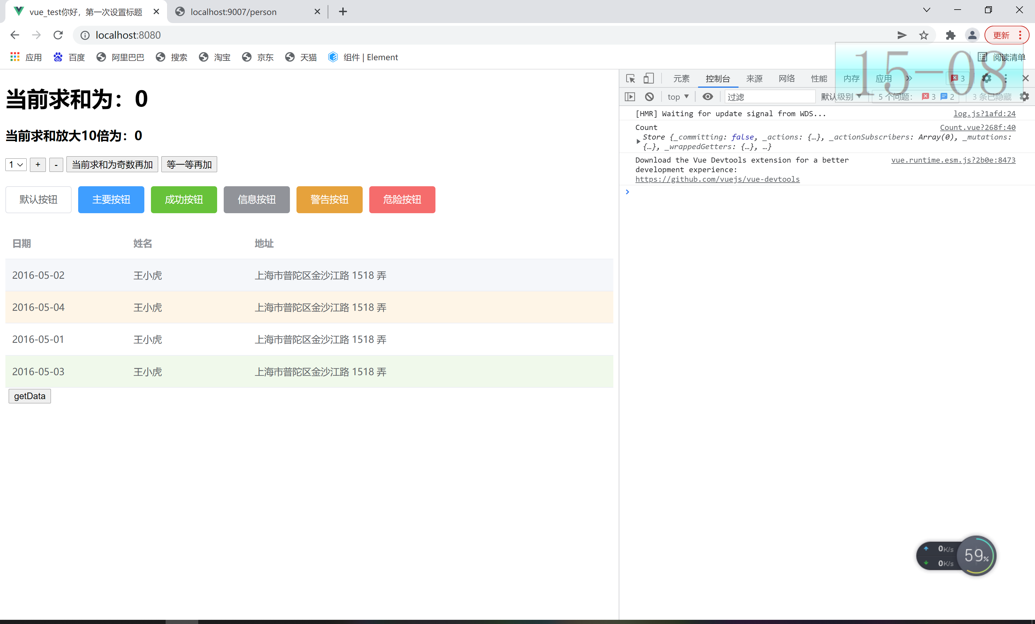Viewport: 1035px width, 624px height.
Task: Switch to the 内存 DevTools tab
Action: 851,78
